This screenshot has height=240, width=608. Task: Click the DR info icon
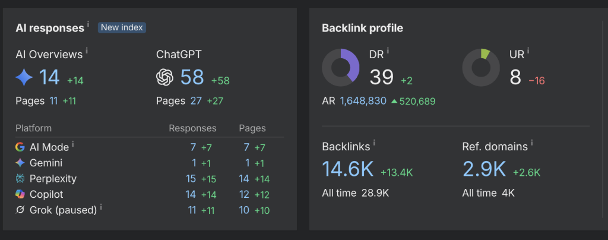388,50
